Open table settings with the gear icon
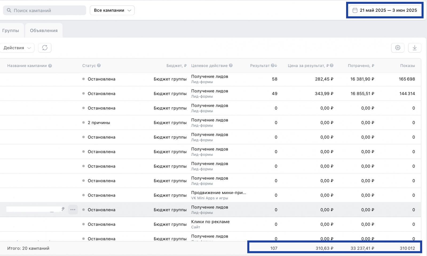Image resolution: width=427 pixels, height=256 pixels. tap(398, 48)
